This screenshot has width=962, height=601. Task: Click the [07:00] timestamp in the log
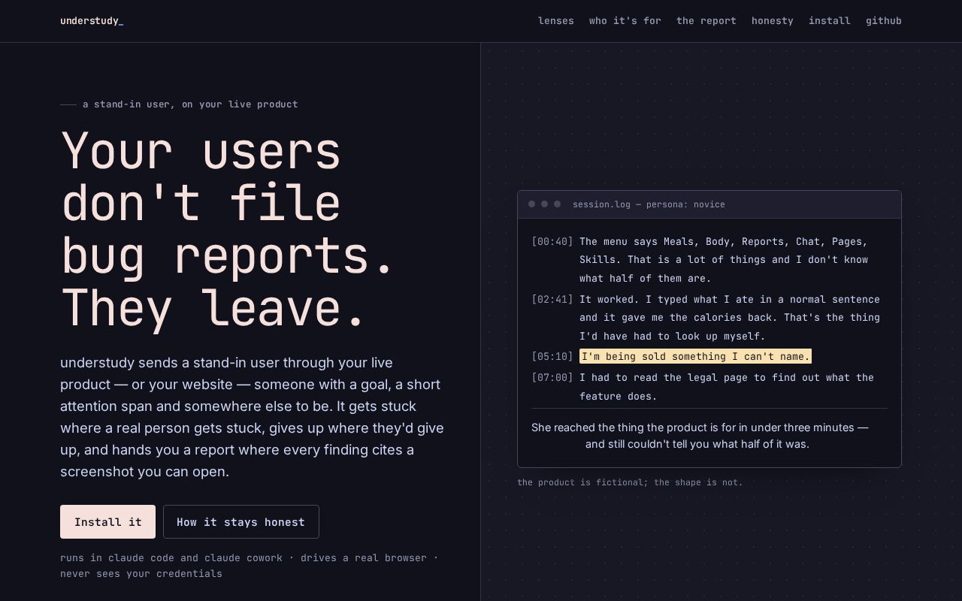click(552, 378)
